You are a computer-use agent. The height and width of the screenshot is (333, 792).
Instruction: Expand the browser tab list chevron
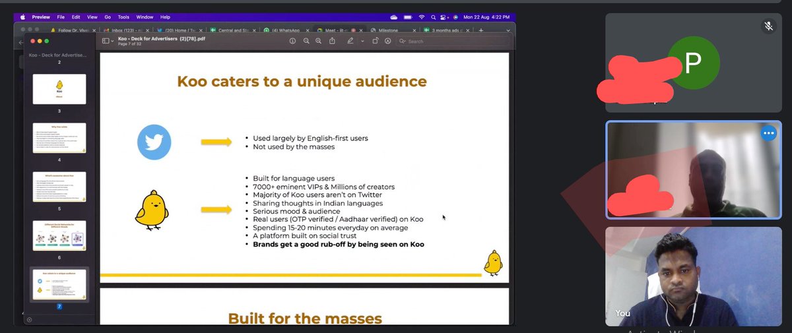coord(508,30)
